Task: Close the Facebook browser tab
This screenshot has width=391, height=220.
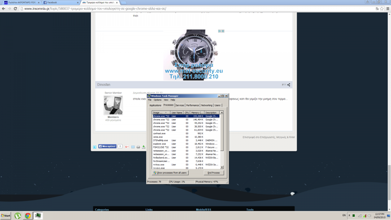Action: point(78,2)
